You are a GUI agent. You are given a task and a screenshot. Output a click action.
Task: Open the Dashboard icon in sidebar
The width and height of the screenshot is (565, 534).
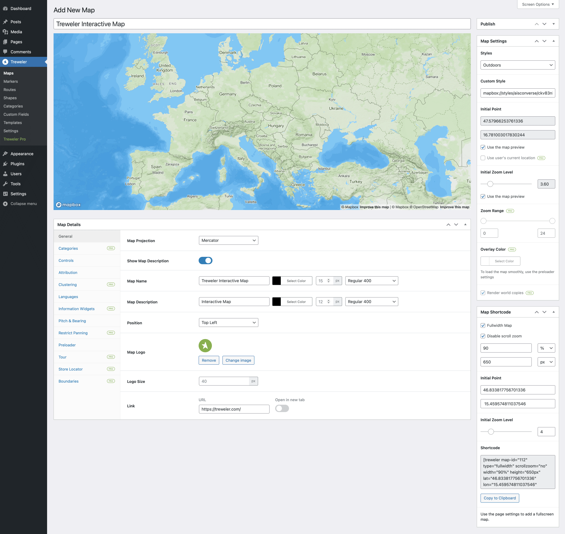[x=5, y=9]
